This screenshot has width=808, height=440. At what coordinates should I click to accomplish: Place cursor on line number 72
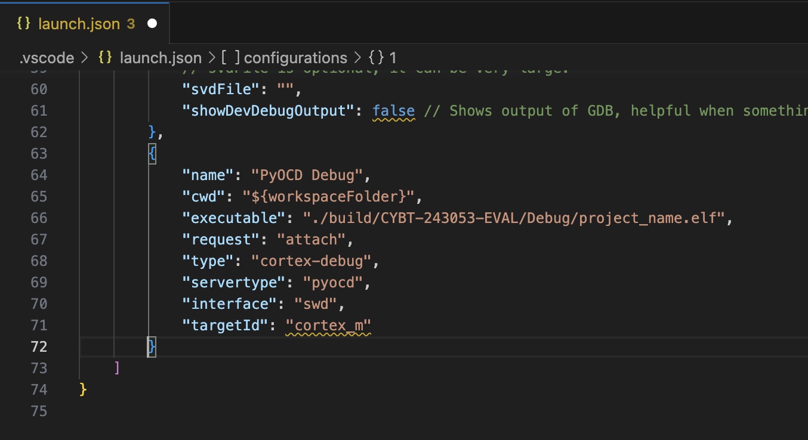tap(38, 347)
